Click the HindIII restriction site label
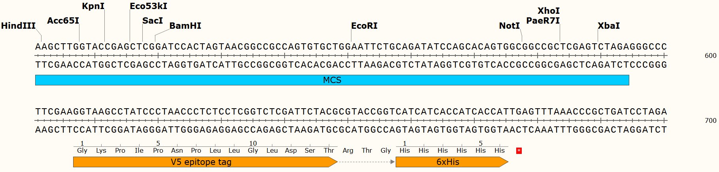The height and width of the screenshot is (172, 719). click(18, 26)
